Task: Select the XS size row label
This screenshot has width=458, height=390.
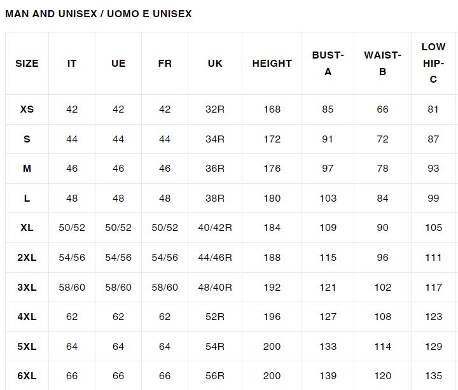Action: [x=27, y=109]
